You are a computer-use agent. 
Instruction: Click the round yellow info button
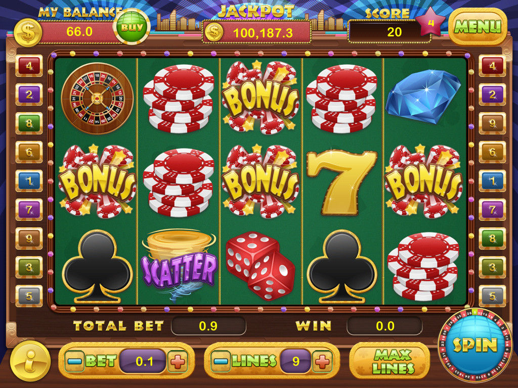30,361
